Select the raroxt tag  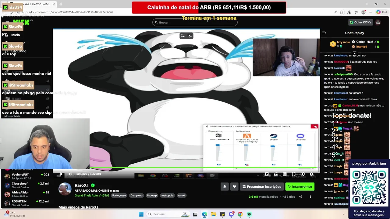[182, 195]
